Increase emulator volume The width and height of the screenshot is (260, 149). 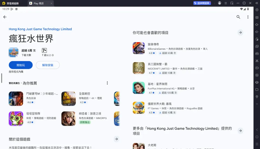click(257, 25)
